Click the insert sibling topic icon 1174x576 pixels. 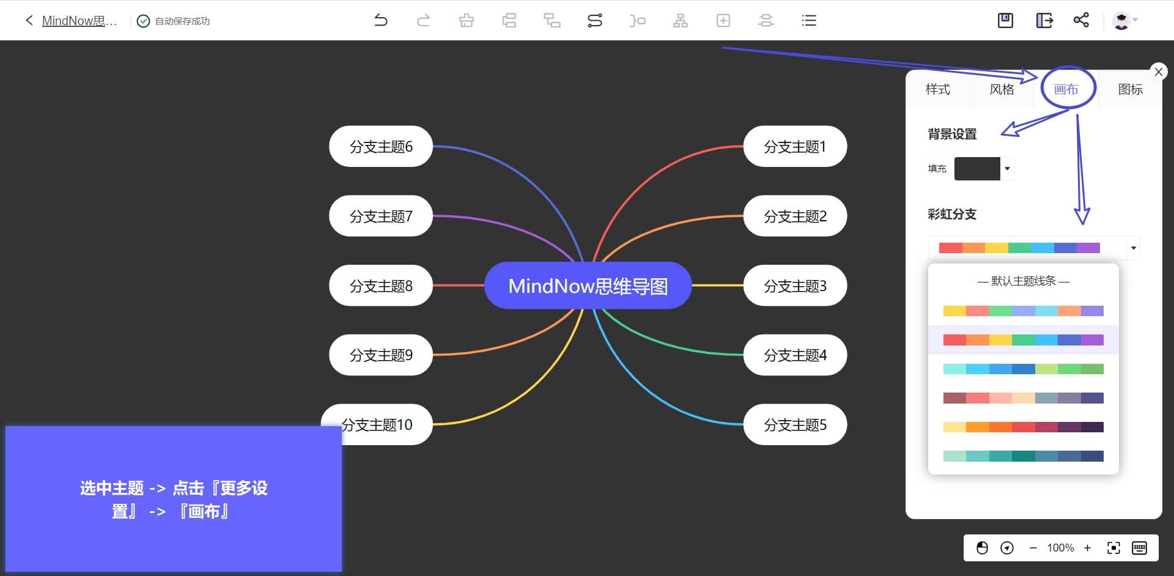click(x=509, y=20)
